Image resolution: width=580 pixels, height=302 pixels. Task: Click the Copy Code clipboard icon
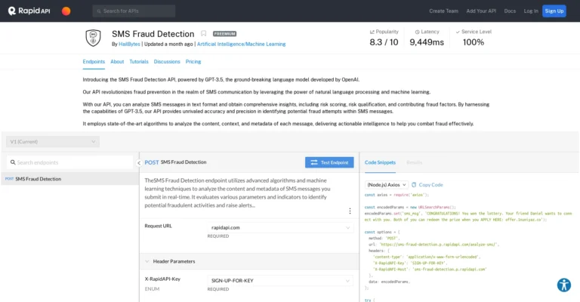pyautogui.click(x=414, y=184)
